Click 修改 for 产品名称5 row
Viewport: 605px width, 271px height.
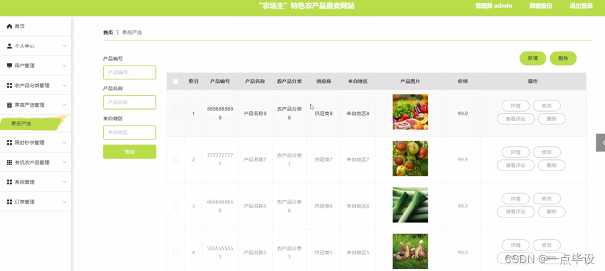547,245
